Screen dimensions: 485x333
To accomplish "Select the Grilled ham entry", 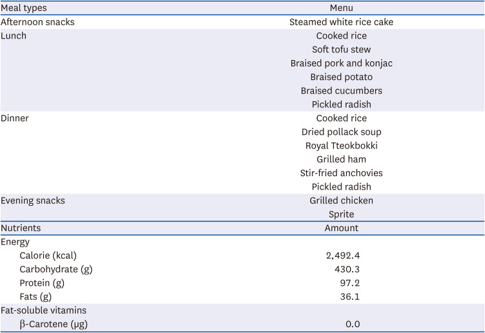I will point(341,159).
